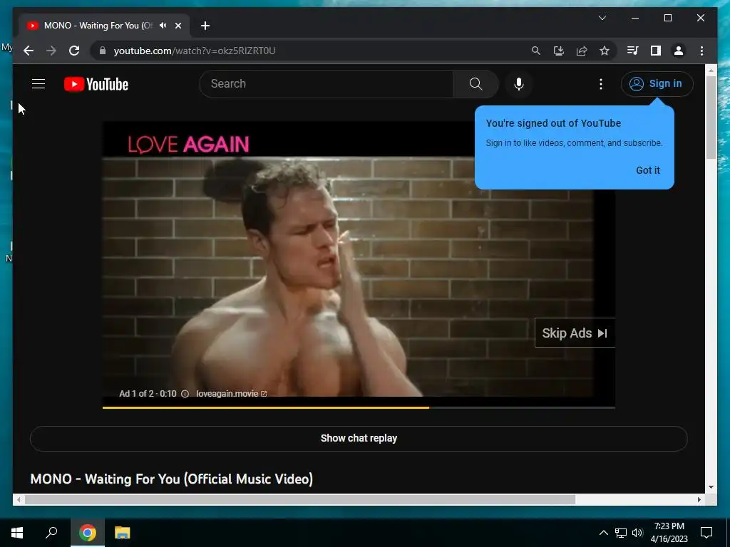Click the Sign in button
Image resolution: width=730 pixels, height=547 pixels.
point(657,84)
